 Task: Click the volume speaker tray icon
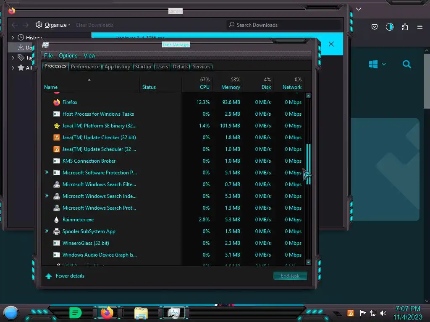pos(383,313)
